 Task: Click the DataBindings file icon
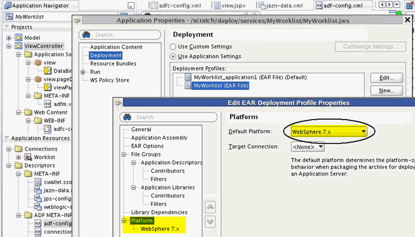click(48, 71)
